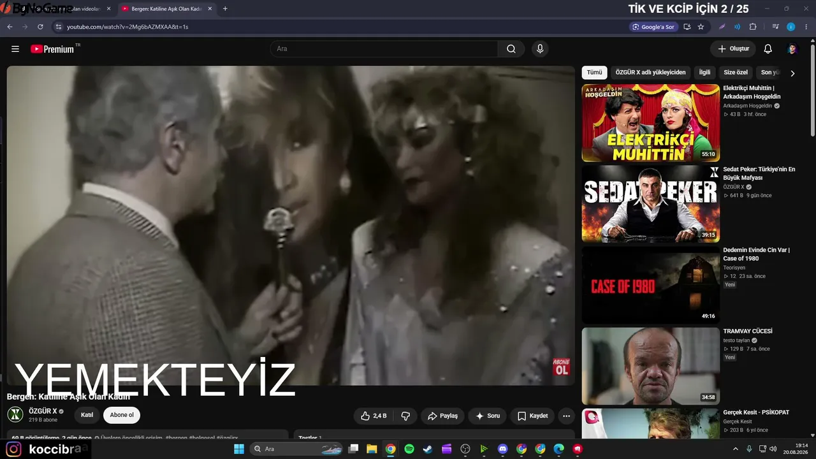
Task: Open more actions for the video
Action: point(566,416)
